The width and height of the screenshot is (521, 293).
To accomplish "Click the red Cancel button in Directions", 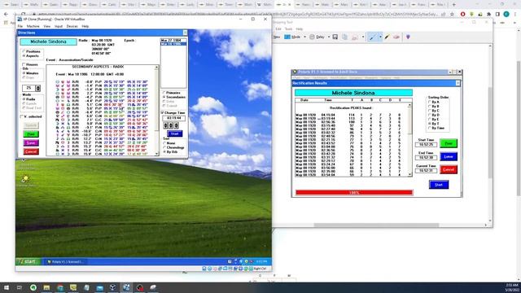I will tap(31, 151).
